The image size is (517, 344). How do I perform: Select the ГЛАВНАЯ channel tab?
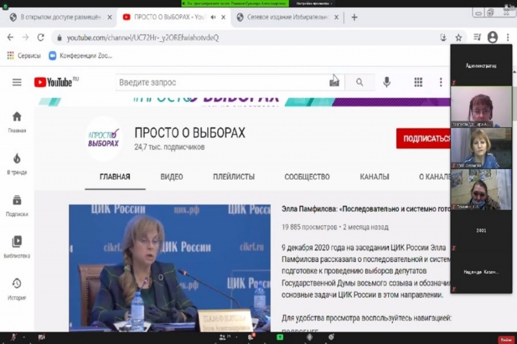(115, 177)
